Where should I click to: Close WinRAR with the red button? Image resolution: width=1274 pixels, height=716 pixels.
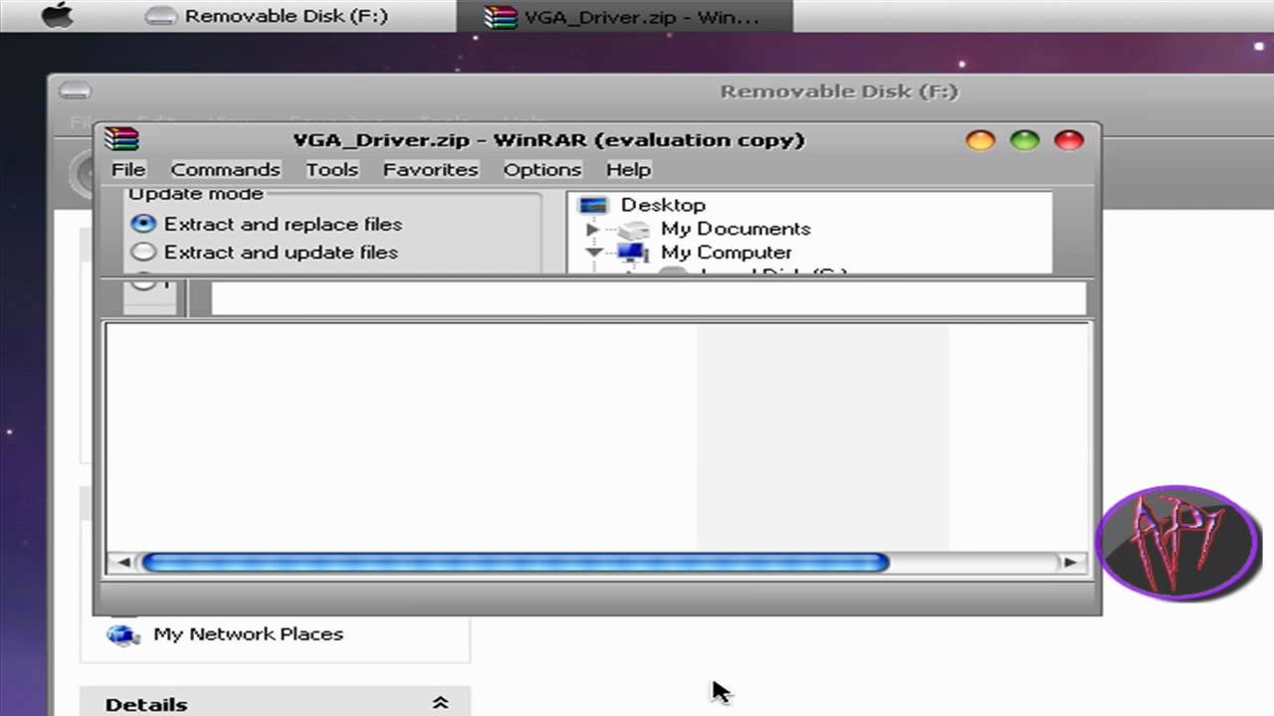click(x=1069, y=140)
